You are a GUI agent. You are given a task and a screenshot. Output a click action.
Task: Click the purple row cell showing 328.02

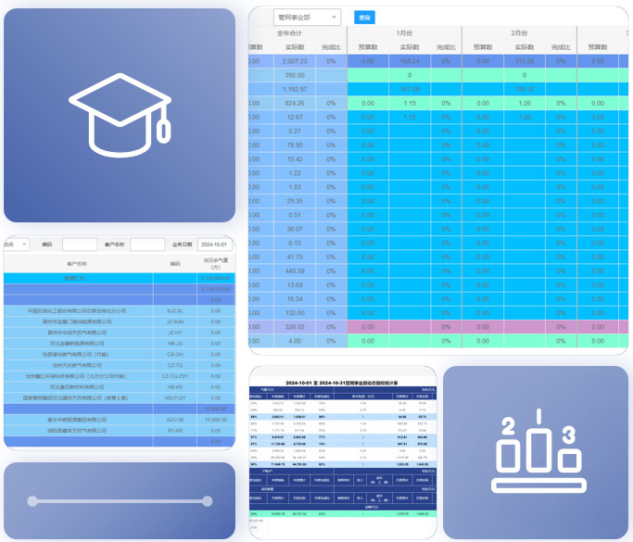tap(296, 326)
